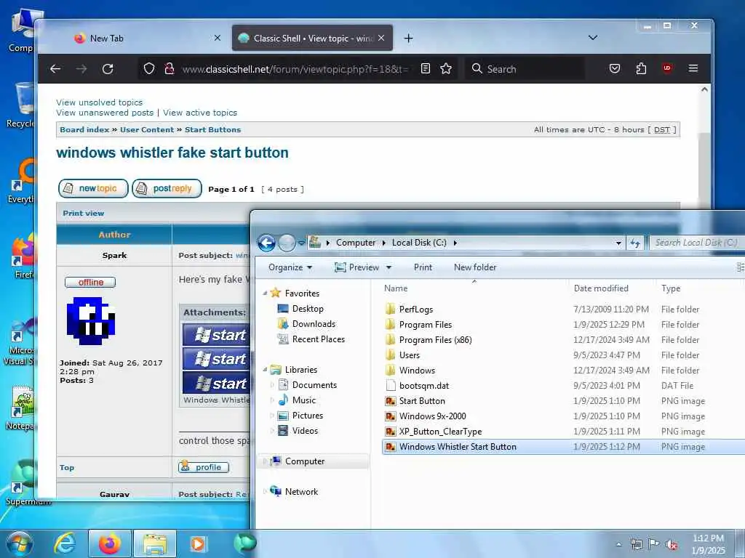This screenshot has height=558, width=745.
Task: Go back in the Firefox browser
Action: pyautogui.click(x=55, y=69)
